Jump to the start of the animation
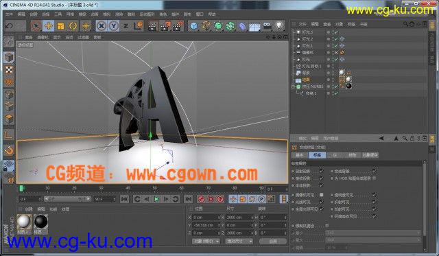The height and width of the screenshot is (256, 439). click(x=124, y=199)
